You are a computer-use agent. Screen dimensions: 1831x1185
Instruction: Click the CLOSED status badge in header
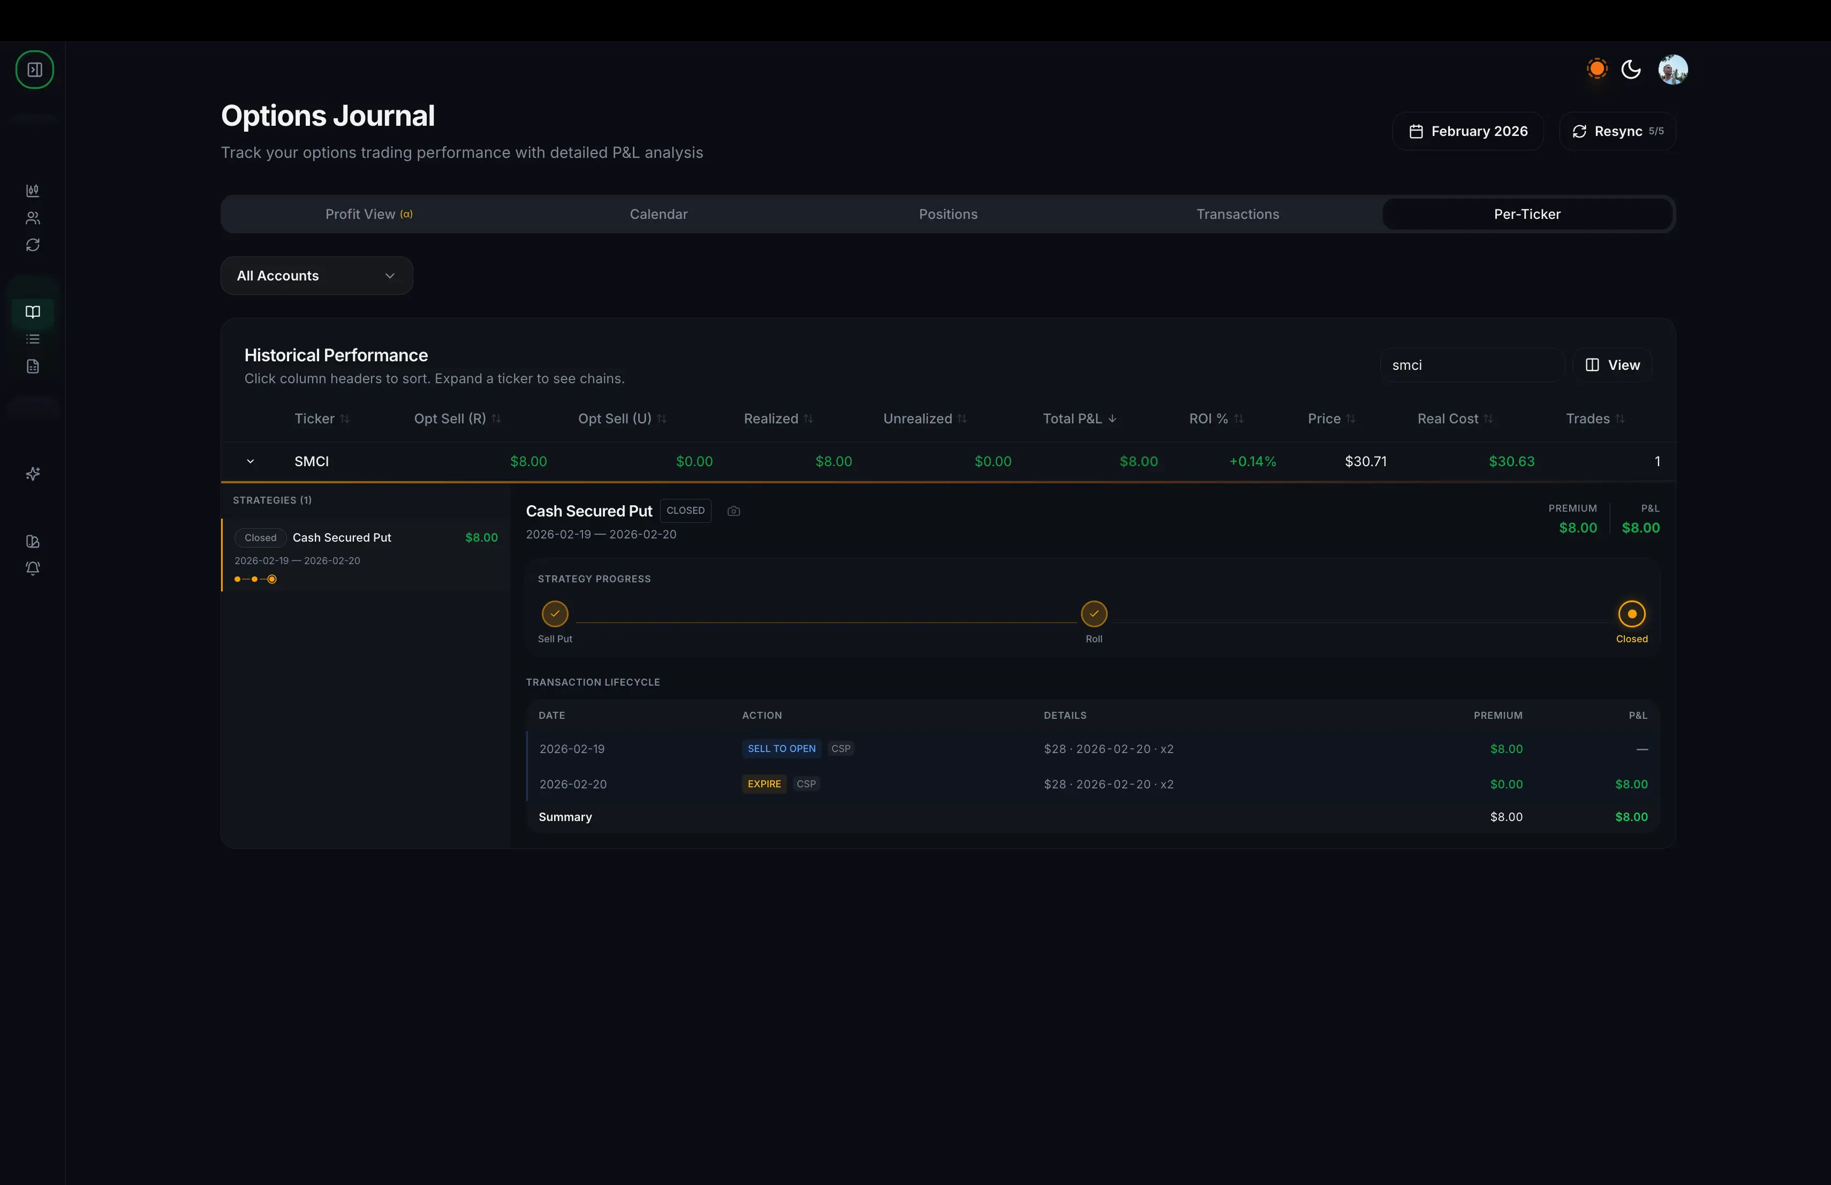click(x=685, y=511)
